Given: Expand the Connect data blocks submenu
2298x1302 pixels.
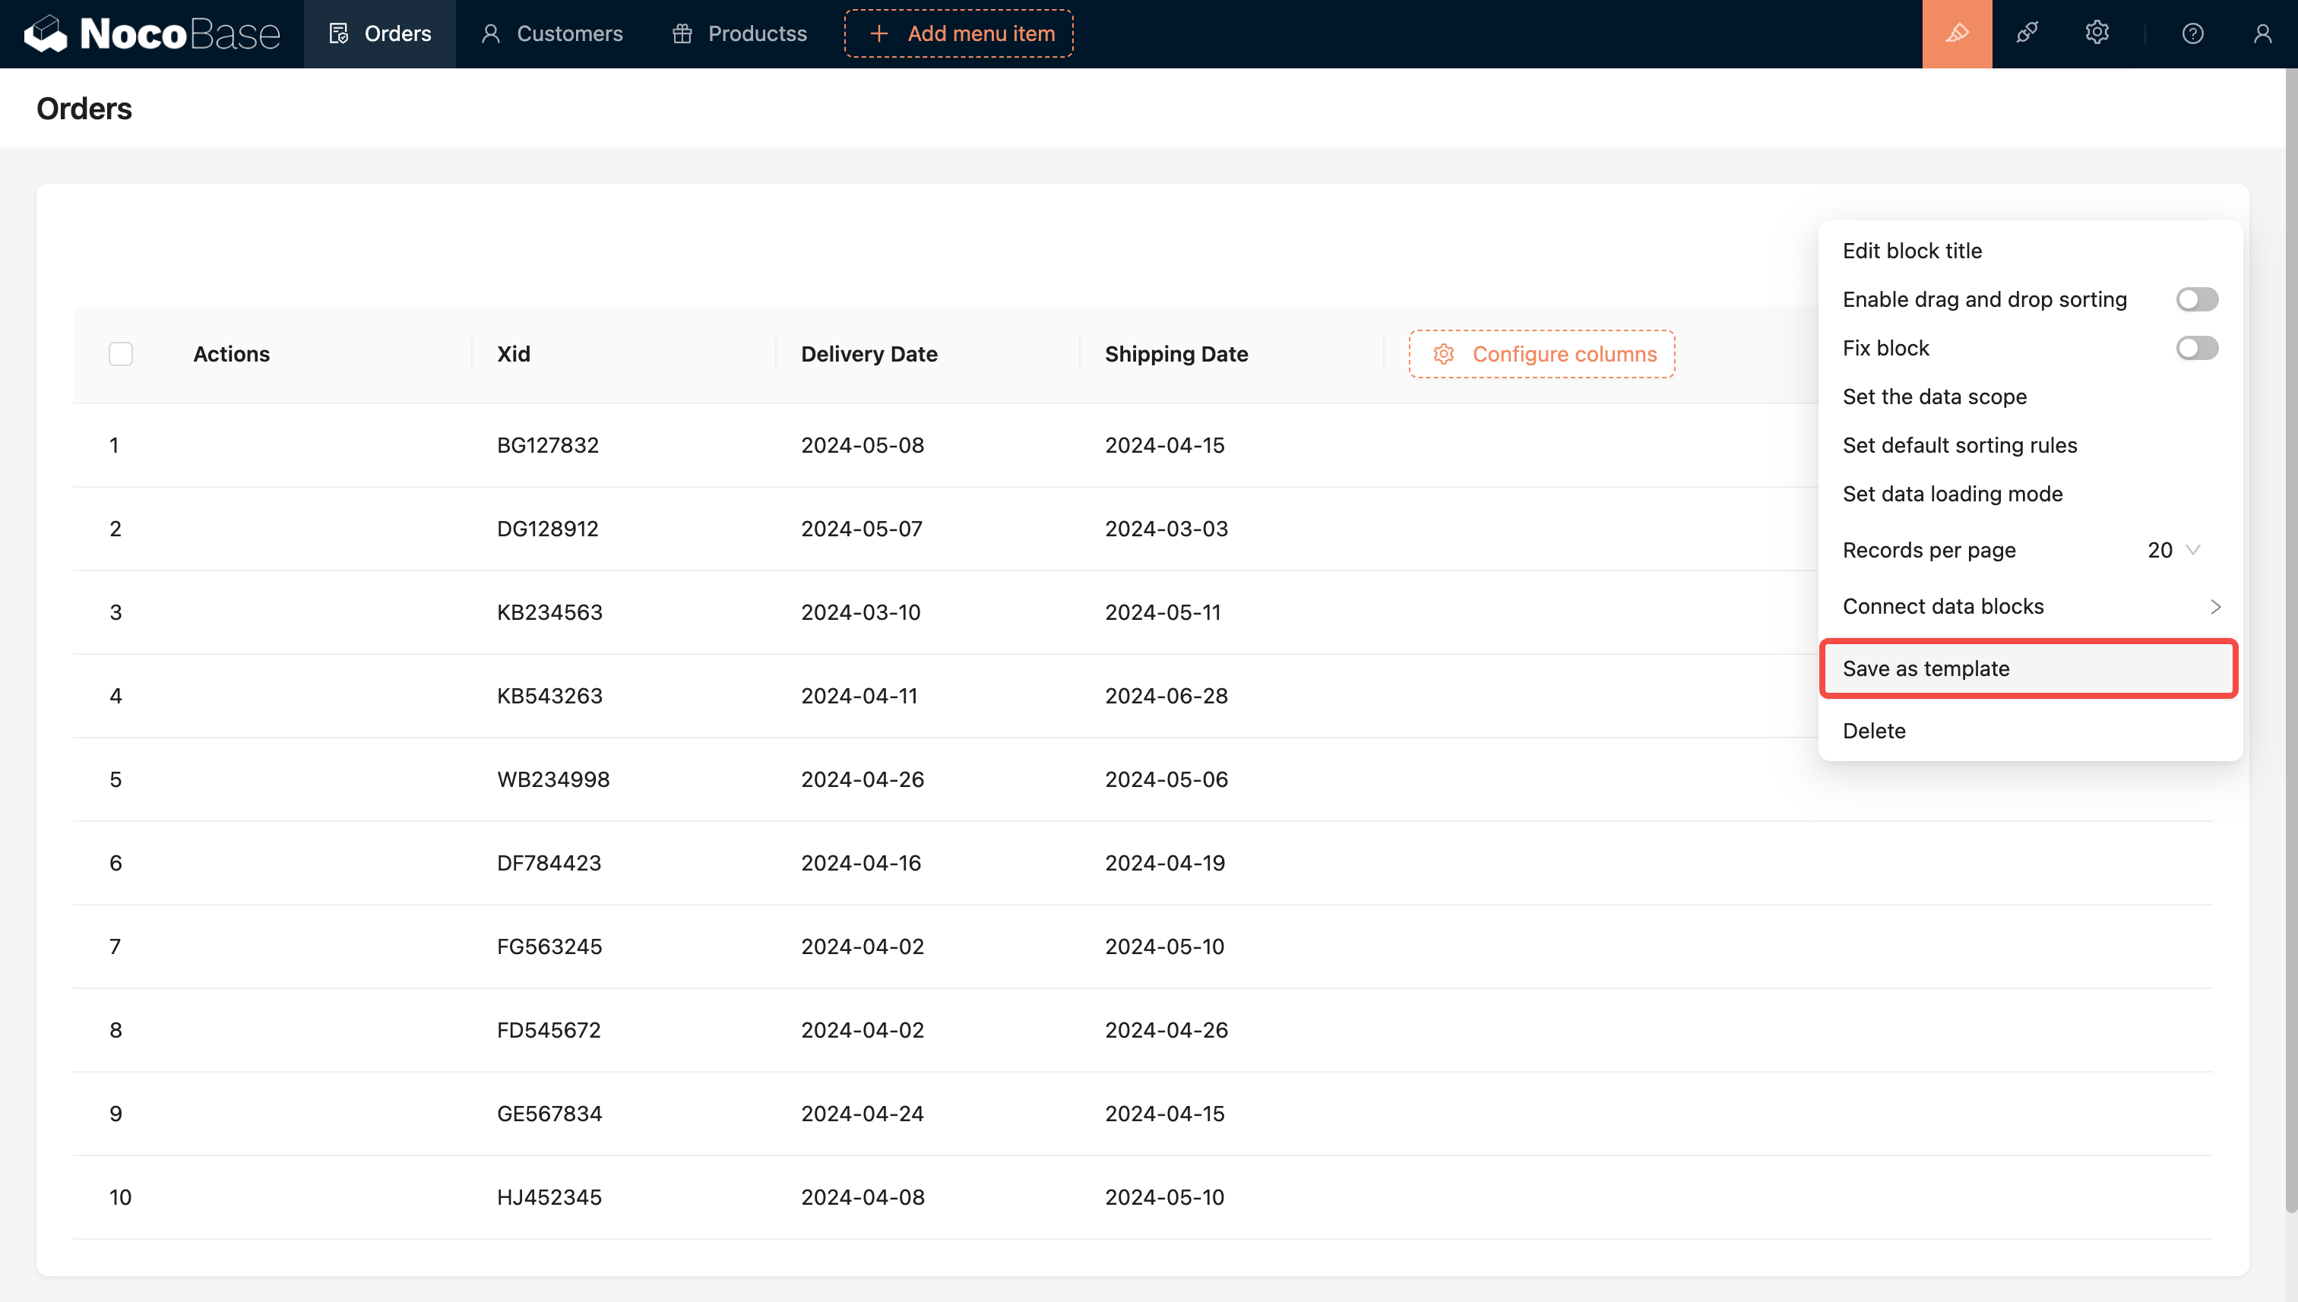Looking at the screenshot, I should 2031,606.
